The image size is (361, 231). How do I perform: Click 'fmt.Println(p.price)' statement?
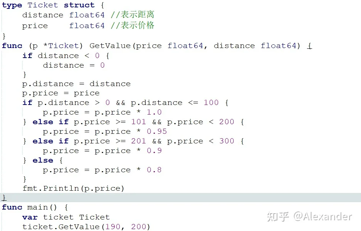(x=74, y=188)
